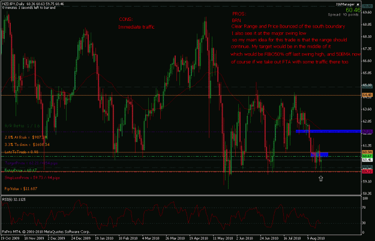The height and width of the screenshot is (241, 375).
Task: Click the orange 60.94 price label
Action: tap(367, 152)
